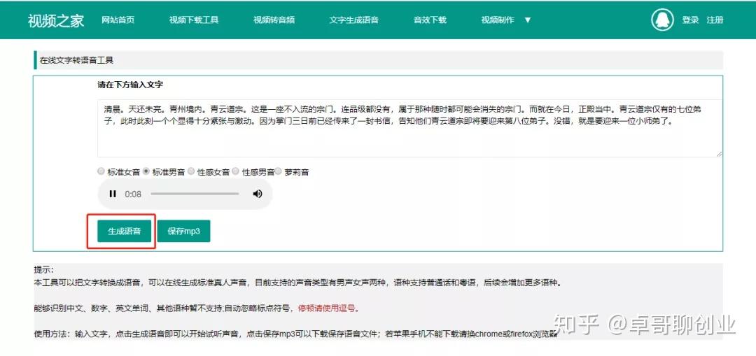This screenshot has width=756, height=356.
Task: Click the QQ penguin avatar icon
Action: 662,20
